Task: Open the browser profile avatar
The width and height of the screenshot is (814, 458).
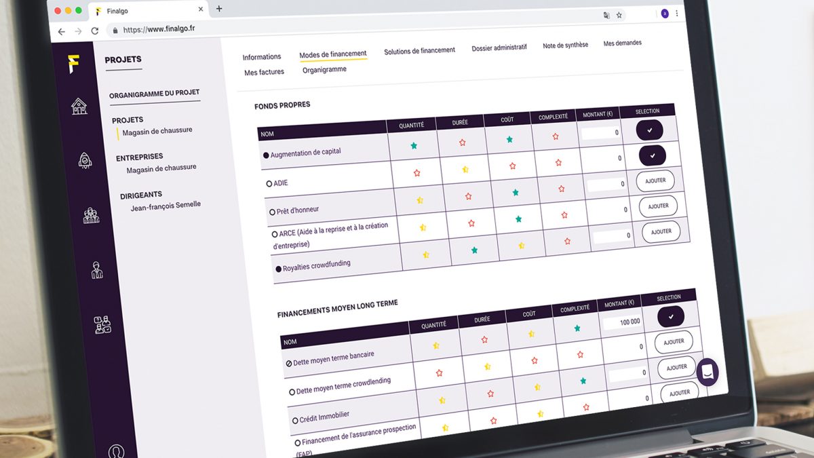Action: coord(665,14)
